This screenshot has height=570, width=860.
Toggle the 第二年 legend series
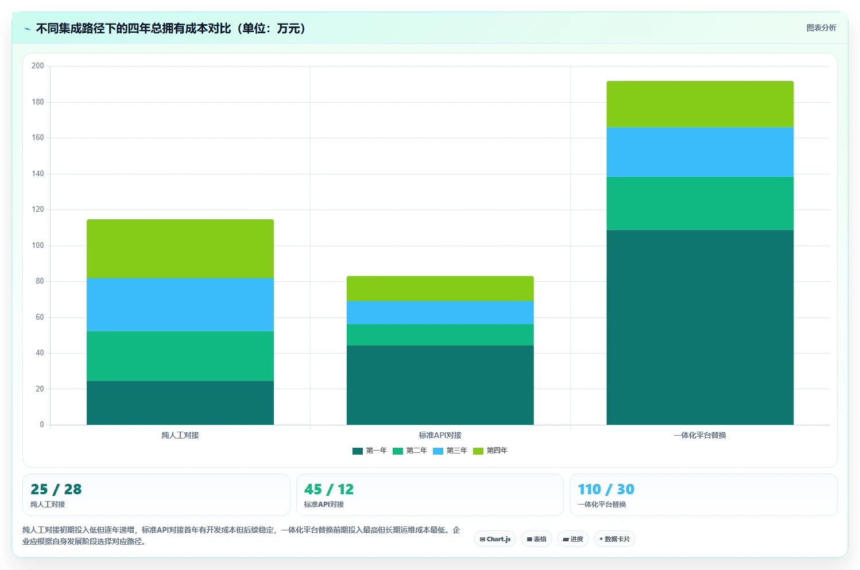[410, 451]
